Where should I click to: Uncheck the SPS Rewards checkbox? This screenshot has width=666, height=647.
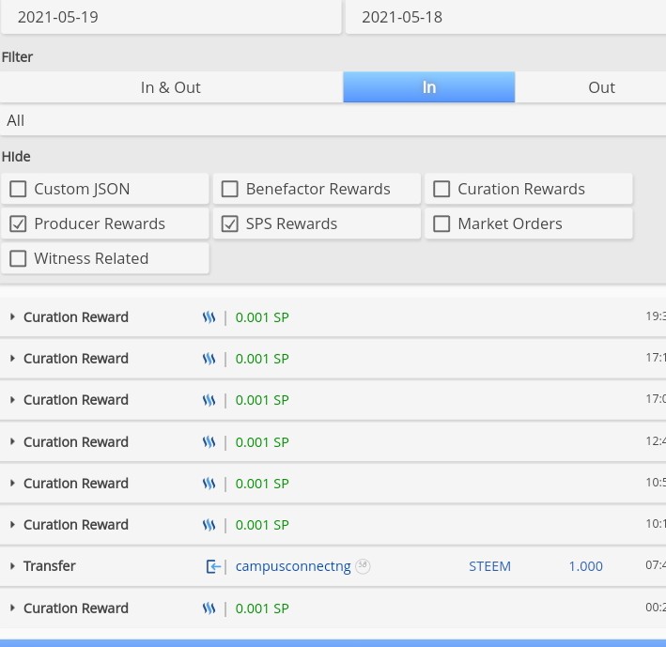(x=230, y=223)
